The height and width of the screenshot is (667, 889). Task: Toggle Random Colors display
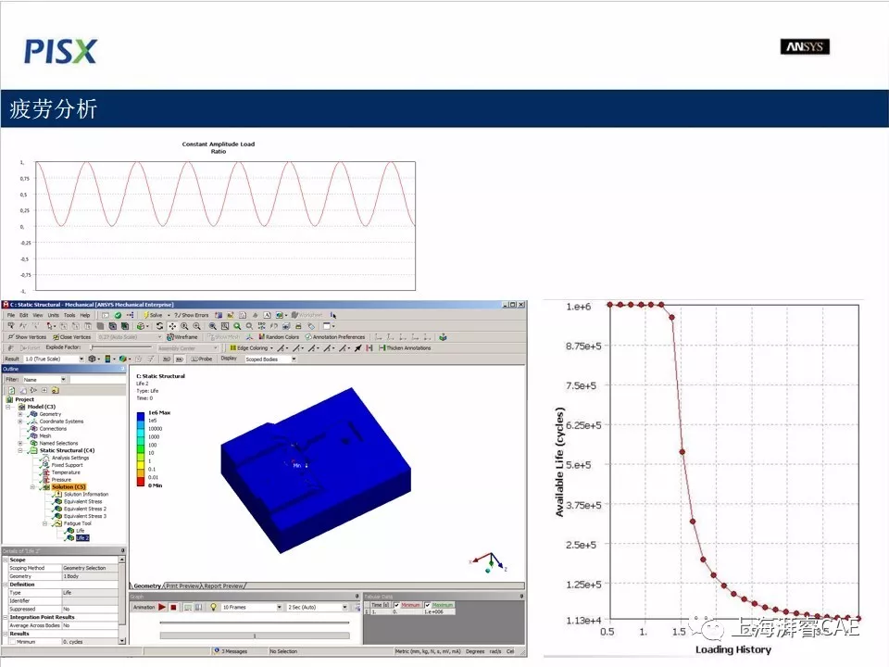[279, 337]
